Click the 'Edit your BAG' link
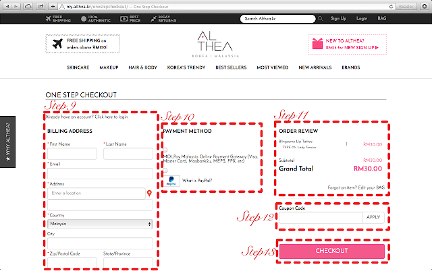 (x=371, y=187)
